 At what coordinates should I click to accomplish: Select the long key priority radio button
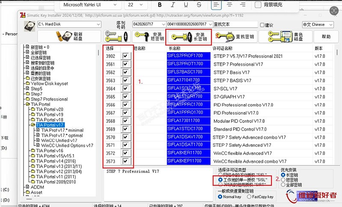[x=283, y=175]
